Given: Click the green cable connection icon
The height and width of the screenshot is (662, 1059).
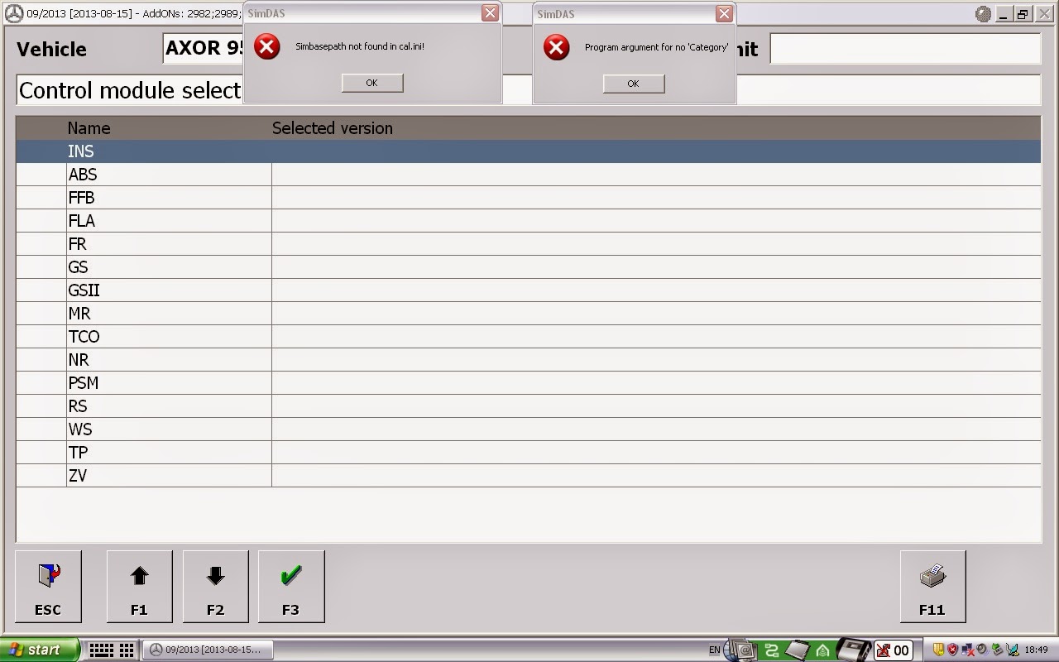Looking at the screenshot, I should point(772,650).
